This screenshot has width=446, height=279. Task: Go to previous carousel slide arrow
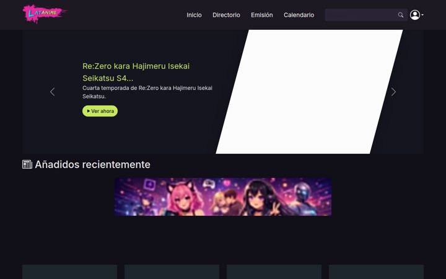(52, 92)
